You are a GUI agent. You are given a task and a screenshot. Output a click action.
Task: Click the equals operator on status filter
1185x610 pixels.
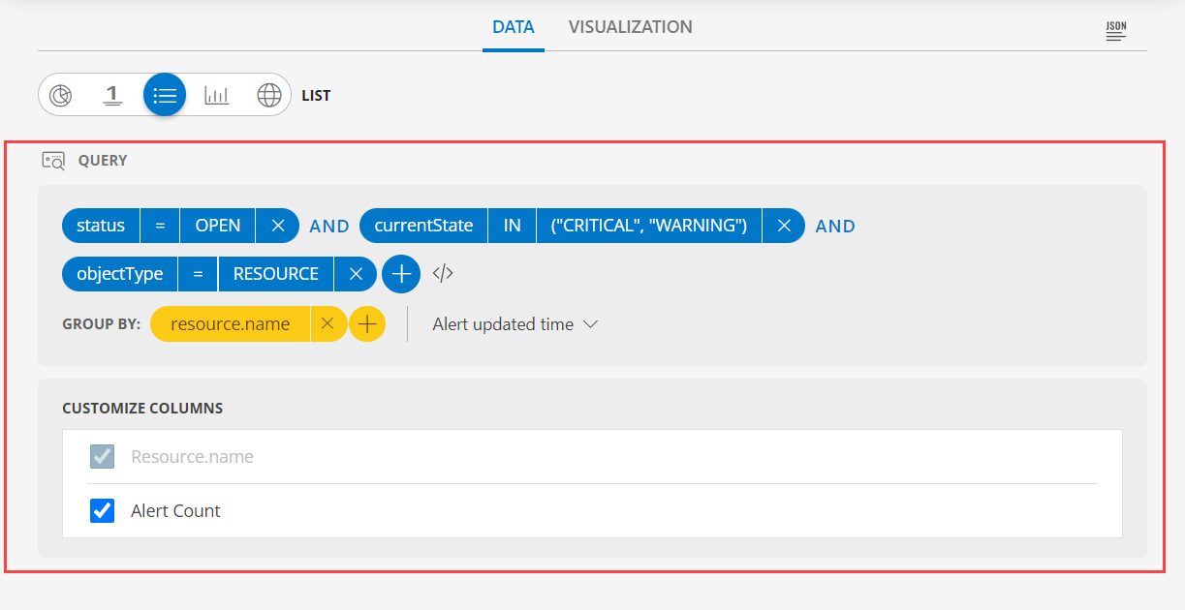click(x=160, y=225)
